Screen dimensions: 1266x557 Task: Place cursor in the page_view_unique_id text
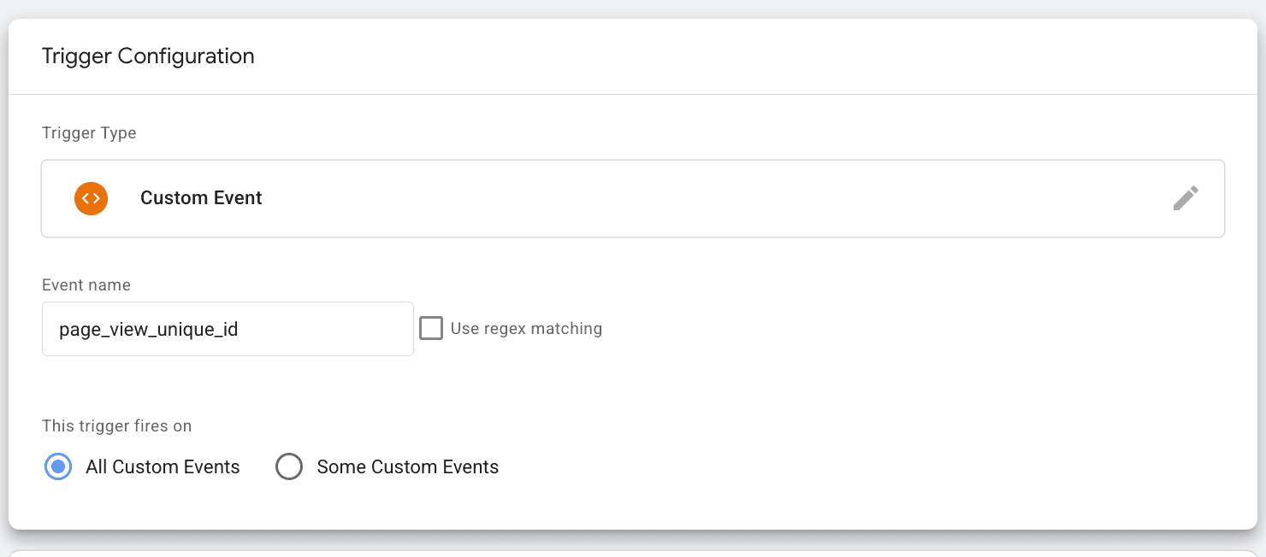pos(148,329)
